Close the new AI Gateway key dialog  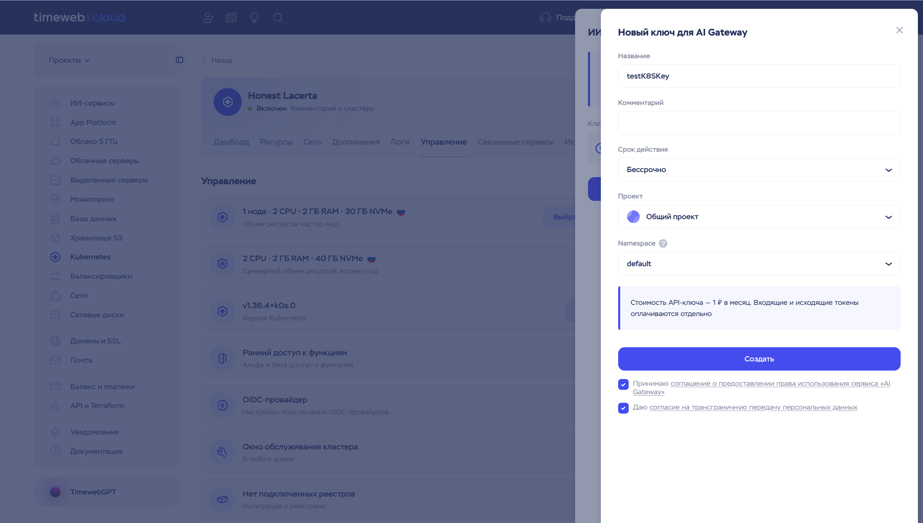899,30
